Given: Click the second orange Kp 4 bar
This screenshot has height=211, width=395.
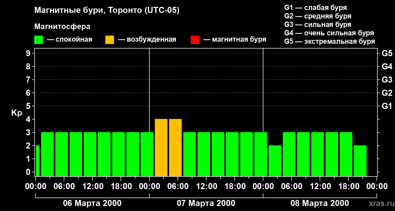Looking at the screenshot, I should coord(175,147).
